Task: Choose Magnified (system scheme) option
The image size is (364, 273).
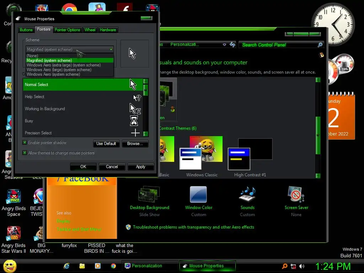Action: 69,60
